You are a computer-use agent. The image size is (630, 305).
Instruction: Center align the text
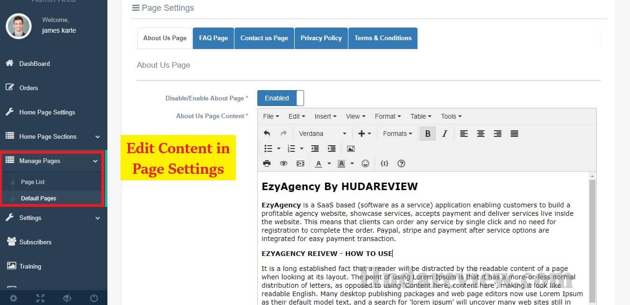481,134
